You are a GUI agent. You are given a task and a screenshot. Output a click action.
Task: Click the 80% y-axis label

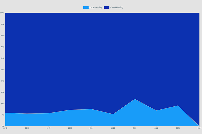click(x=2, y=36)
